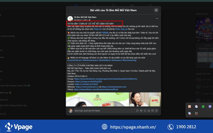Add a GIF to the comment

[x=153, y=111]
